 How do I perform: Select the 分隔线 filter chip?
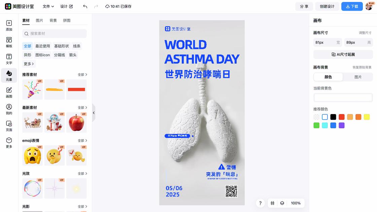pos(59,55)
